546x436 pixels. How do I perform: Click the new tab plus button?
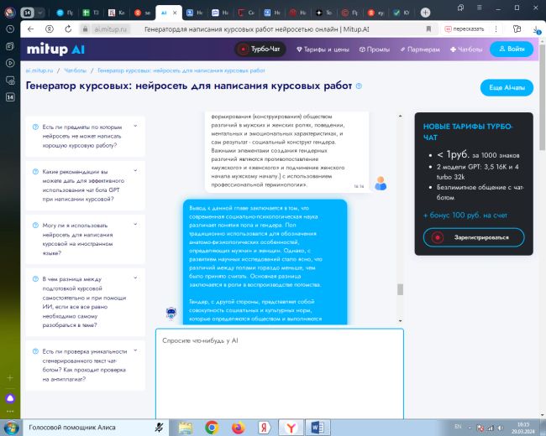coord(425,13)
